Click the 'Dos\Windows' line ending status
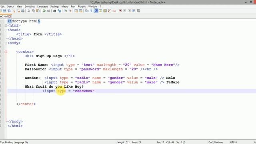256x144 pixels. 216,142
